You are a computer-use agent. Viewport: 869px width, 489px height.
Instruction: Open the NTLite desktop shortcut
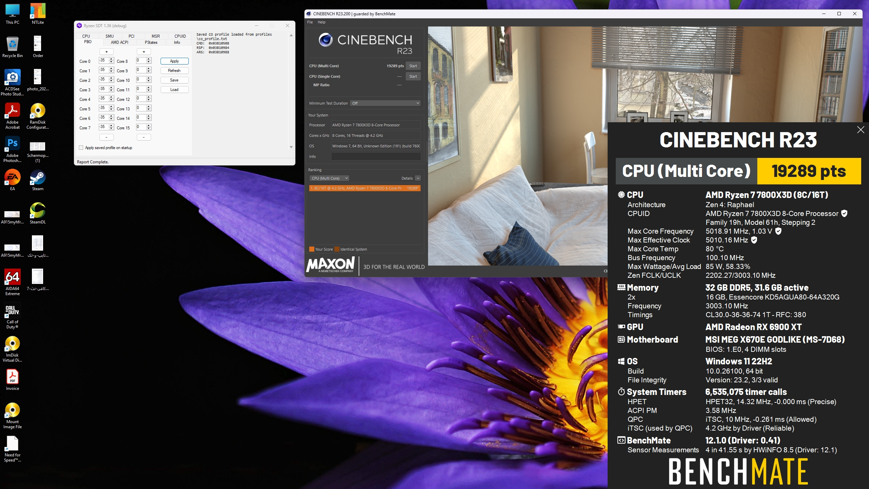pyautogui.click(x=38, y=14)
